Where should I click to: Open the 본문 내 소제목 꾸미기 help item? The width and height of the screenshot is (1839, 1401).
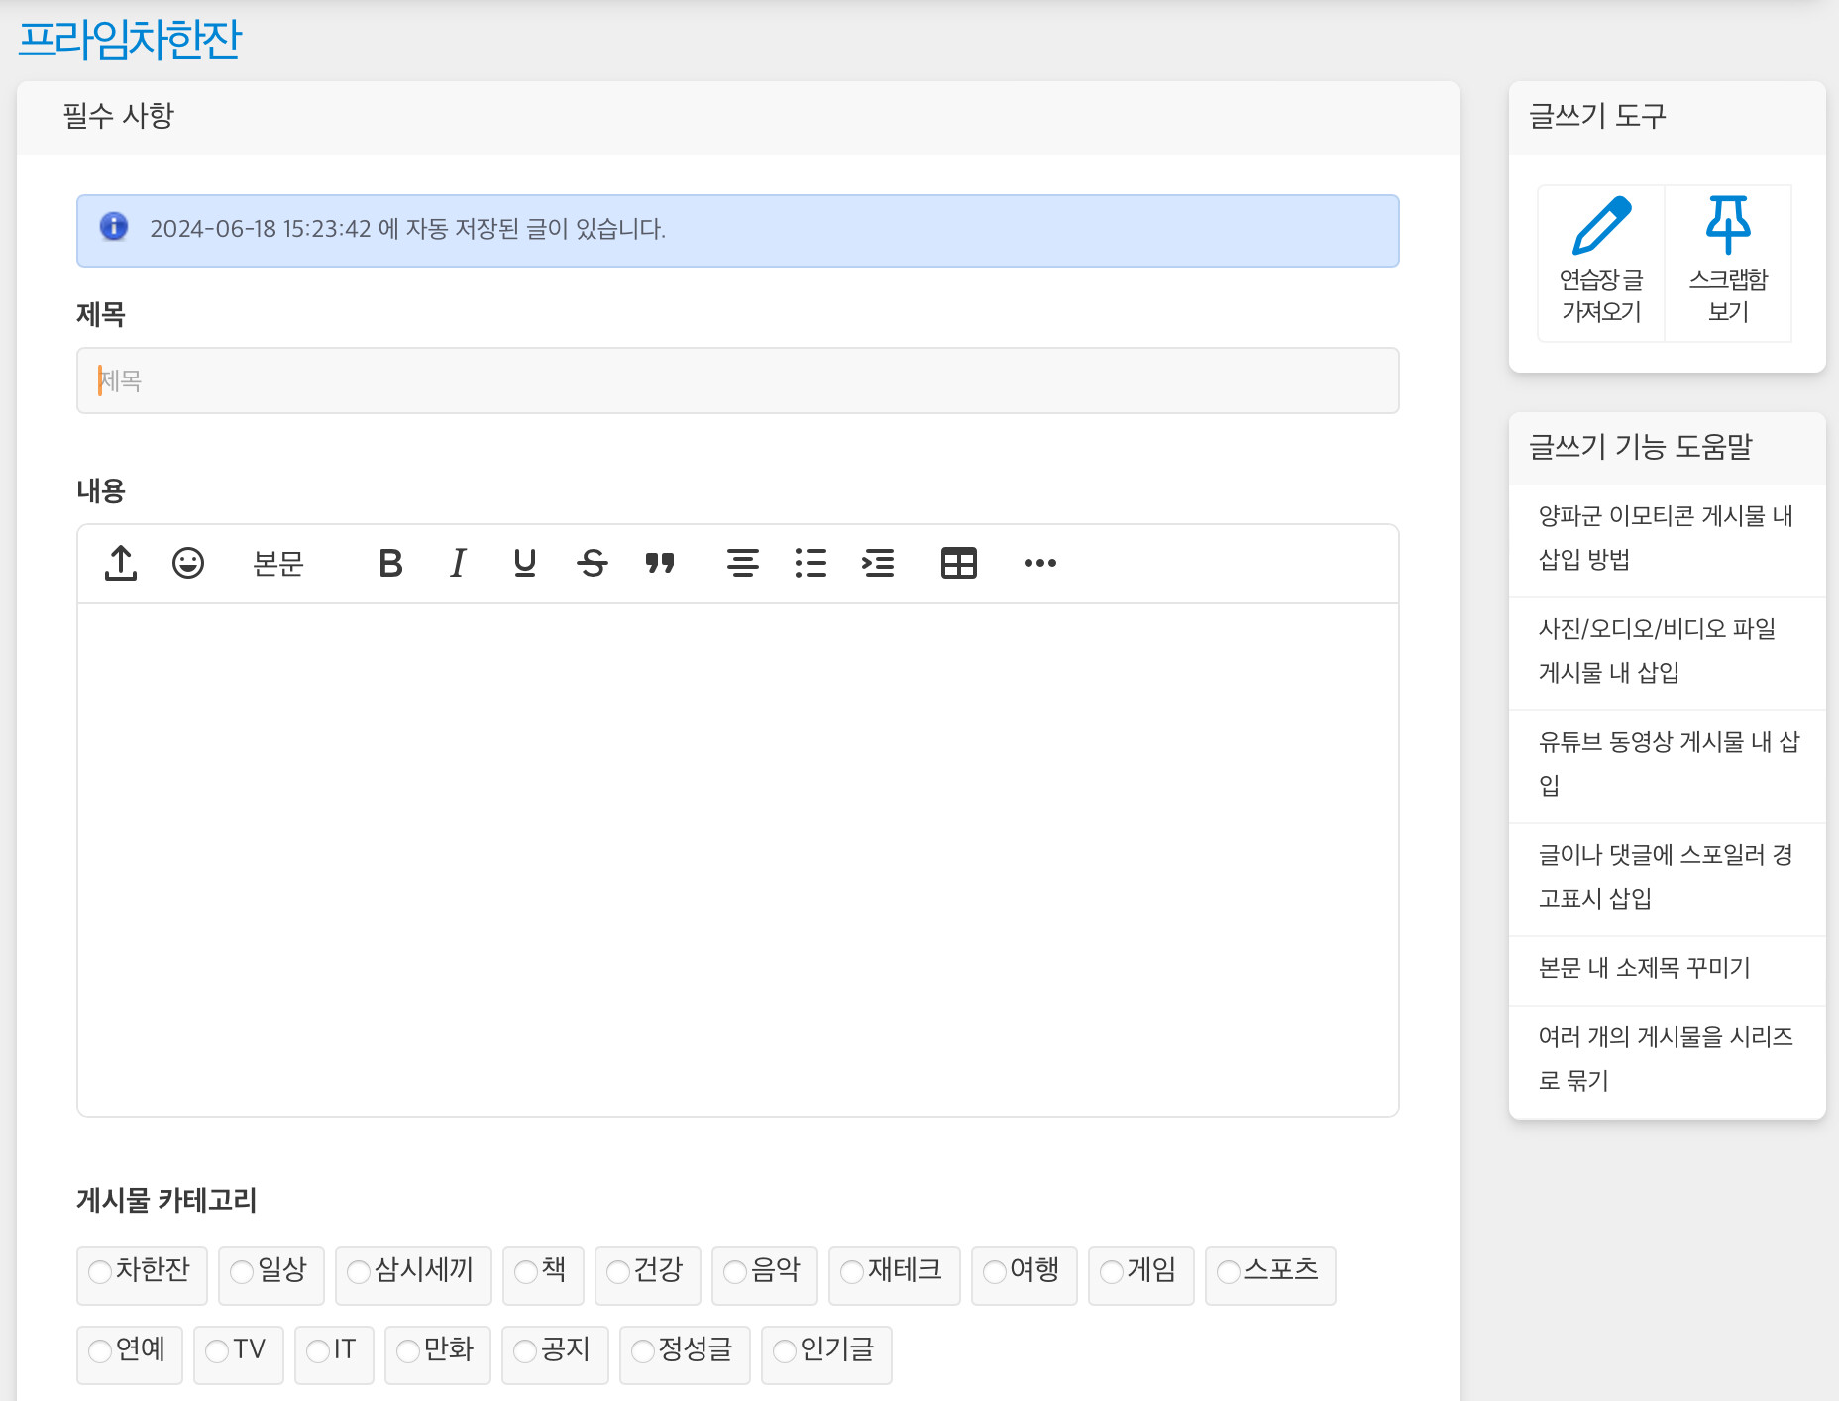(x=1644, y=968)
